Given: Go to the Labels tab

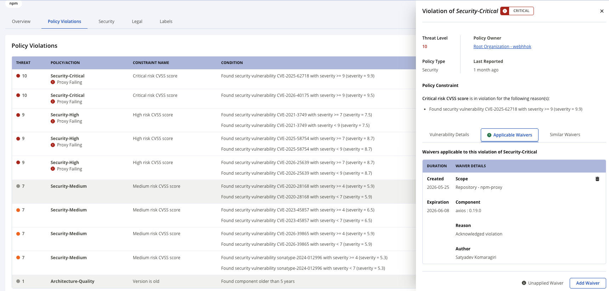Looking at the screenshot, I should (166, 22).
